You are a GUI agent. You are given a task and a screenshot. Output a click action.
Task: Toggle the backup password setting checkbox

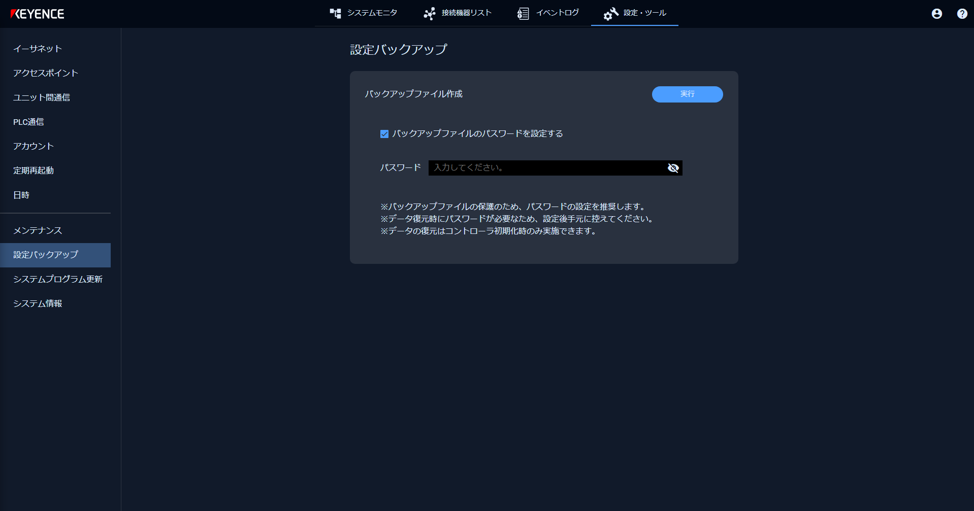point(384,133)
